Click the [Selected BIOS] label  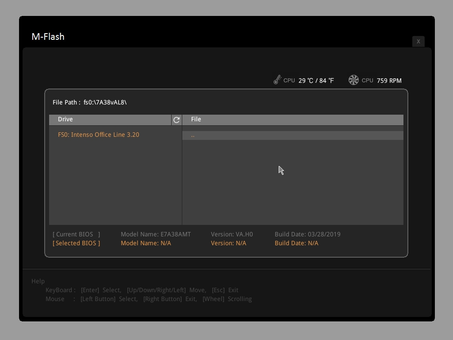pyautogui.click(x=76, y=243)
